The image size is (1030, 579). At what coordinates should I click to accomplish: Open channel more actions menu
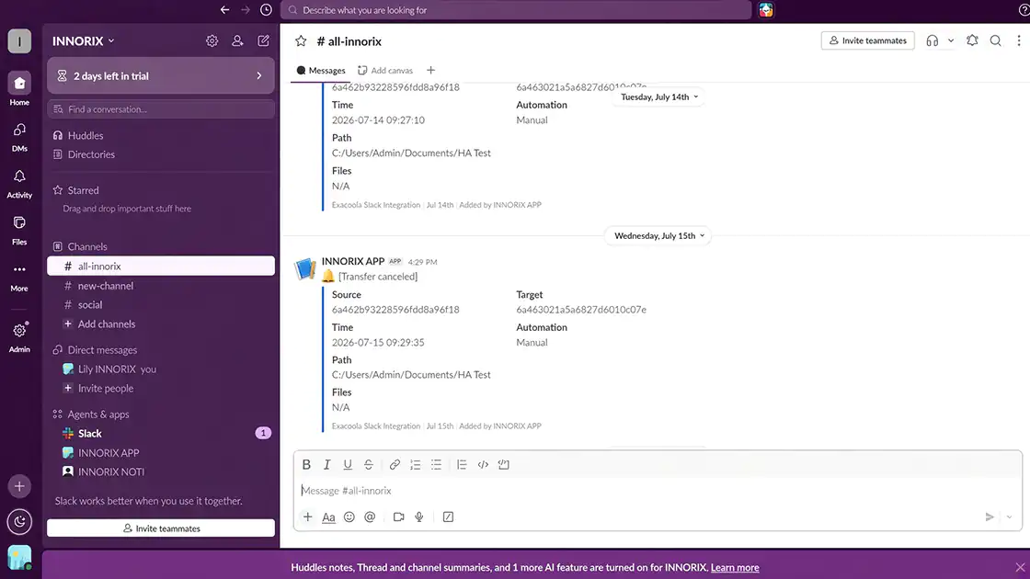coord(1019,40)
